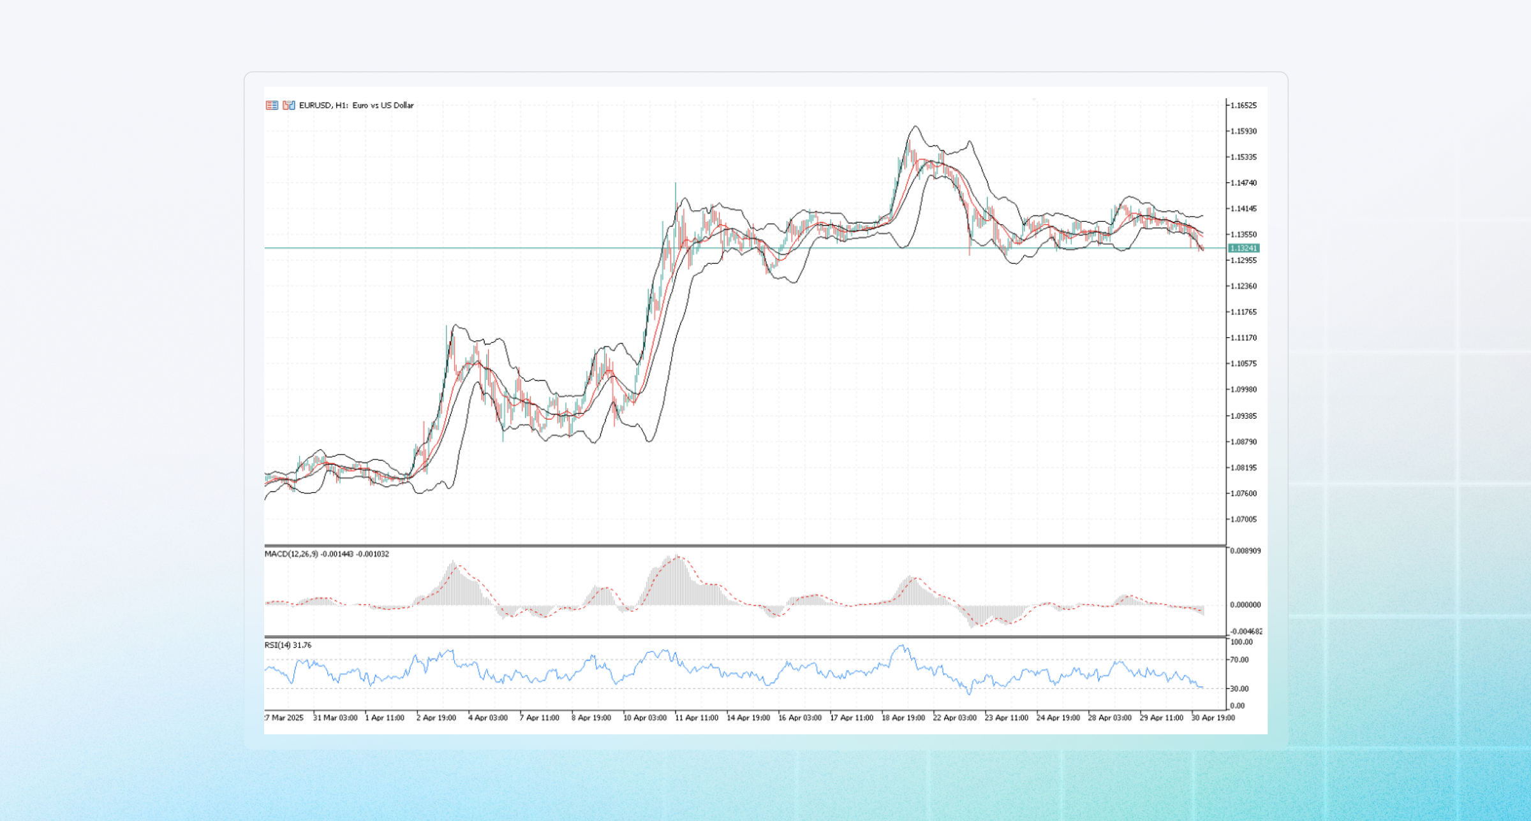Viewport: 1531px width, 821px height.
Task: Click the 23 Apr 11:00 time label
Action: 1006,718
